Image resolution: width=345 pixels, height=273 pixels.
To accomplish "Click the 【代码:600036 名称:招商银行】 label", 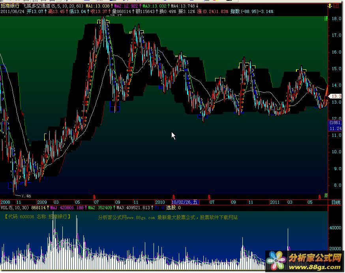I will (38, 217).
